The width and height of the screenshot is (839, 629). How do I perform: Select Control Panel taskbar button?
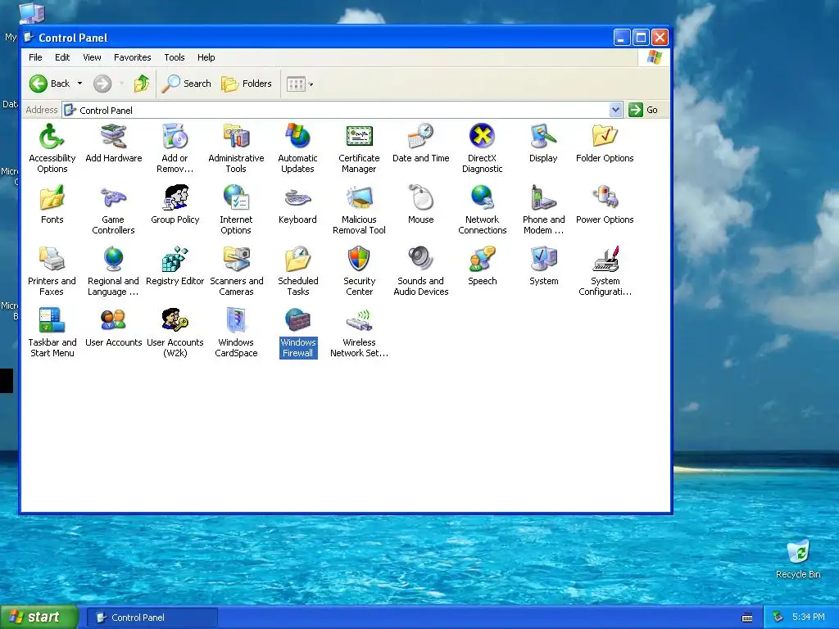[152, 618]
